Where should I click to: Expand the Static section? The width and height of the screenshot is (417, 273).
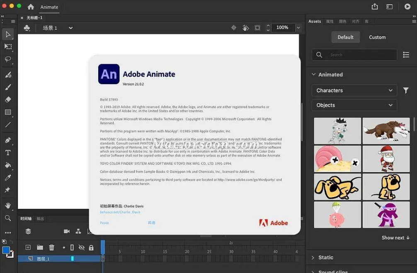point(313,258)
